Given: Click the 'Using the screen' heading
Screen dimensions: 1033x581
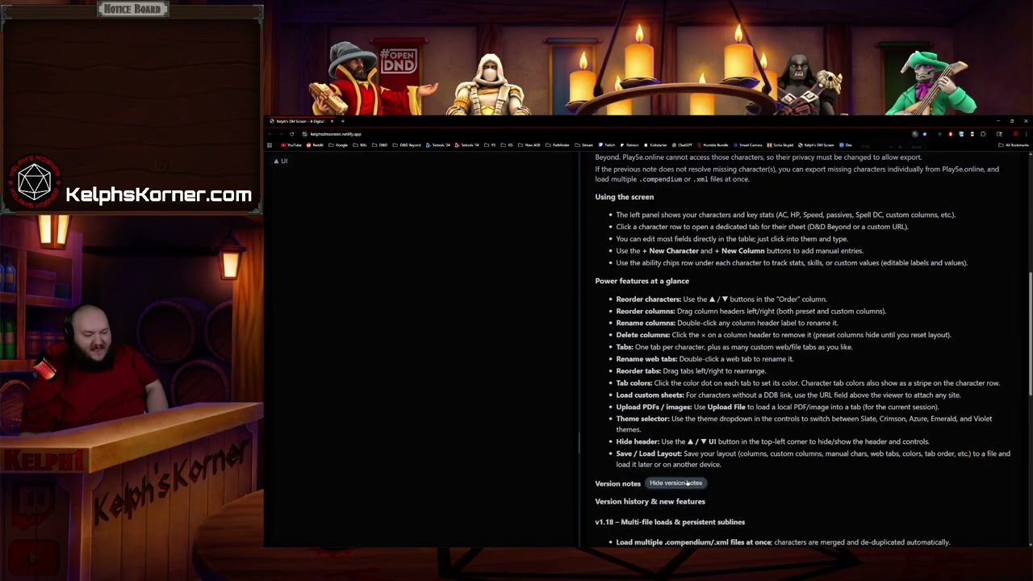Looking at the screenshot, I should pos(625,197).
